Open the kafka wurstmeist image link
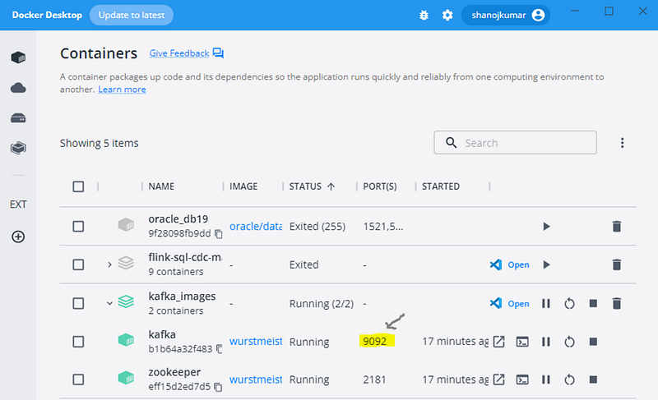This screenshot has height=400, width=658. pos(256,342)
